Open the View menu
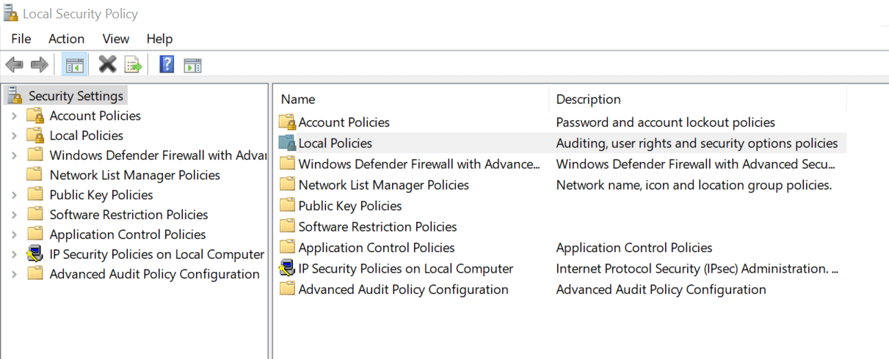Image resolution: width=889 pixels, height=359 pixels. pyautogui.click(x=116, y=39)
